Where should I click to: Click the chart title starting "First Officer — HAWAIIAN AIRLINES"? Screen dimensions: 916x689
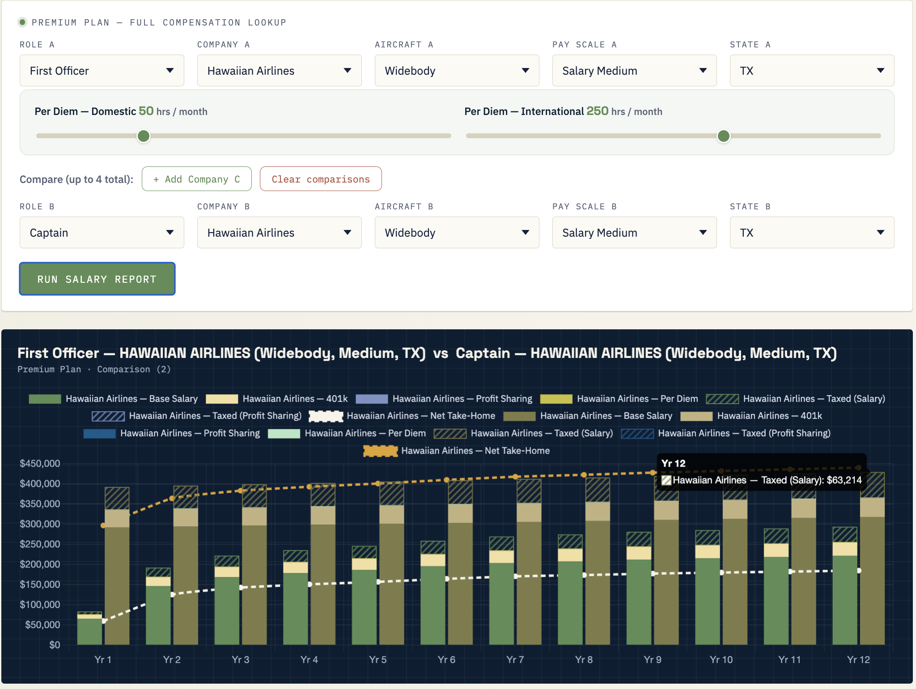click(x=427, y=353)
